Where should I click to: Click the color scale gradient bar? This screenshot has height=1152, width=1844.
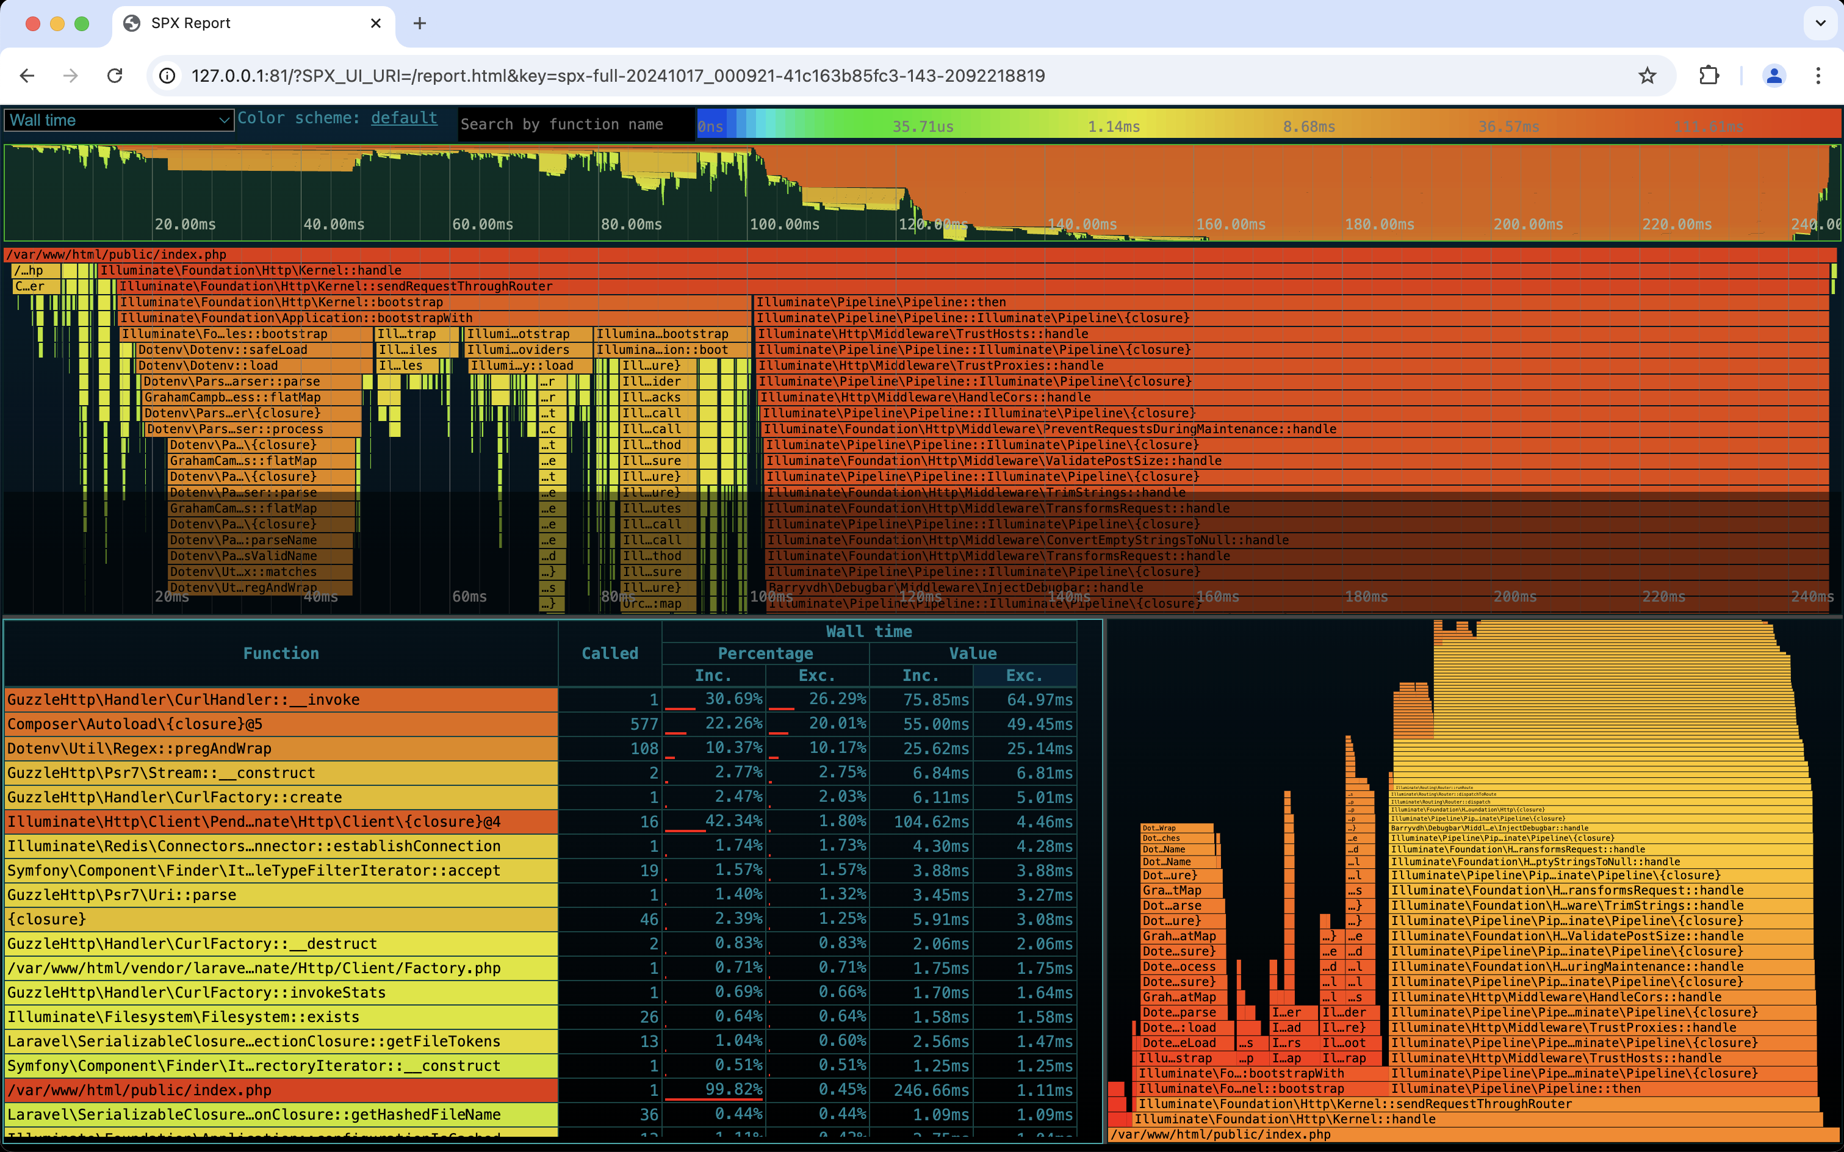coord(1265,124)
